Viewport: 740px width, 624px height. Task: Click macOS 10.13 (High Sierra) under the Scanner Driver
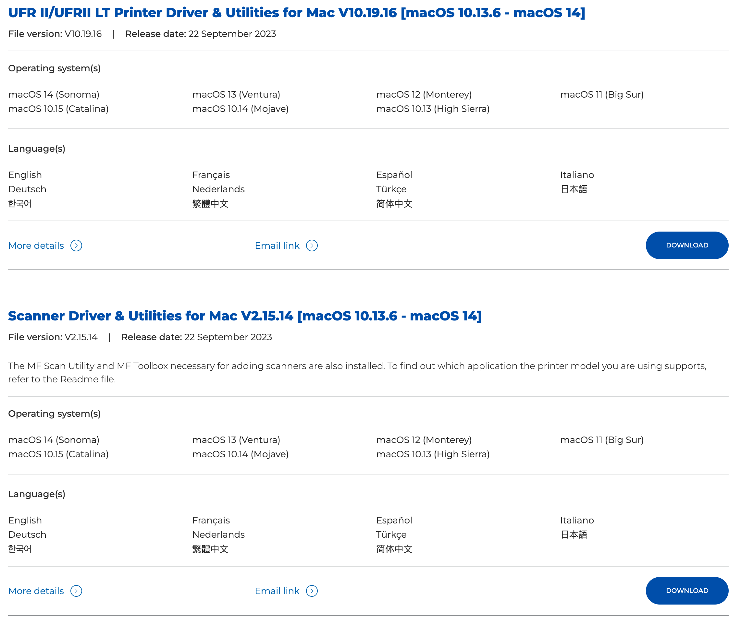[433, 454]
